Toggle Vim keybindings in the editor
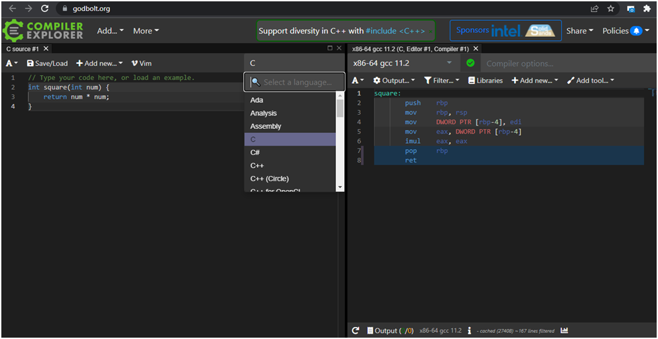 coord(141,63)
